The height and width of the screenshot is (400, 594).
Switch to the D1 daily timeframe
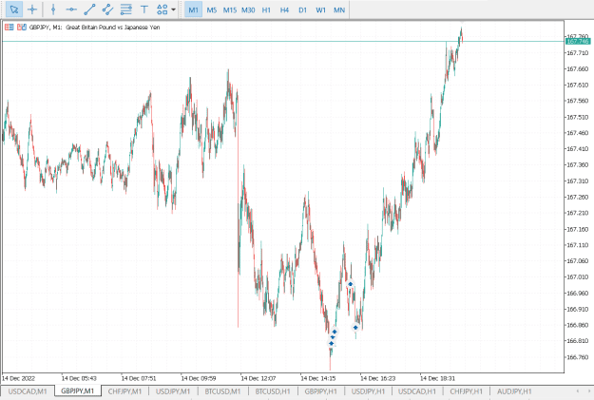[x=302, y=10]
